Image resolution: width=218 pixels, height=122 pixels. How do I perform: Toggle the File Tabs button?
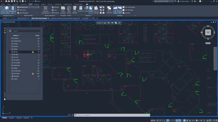[115, 10]
